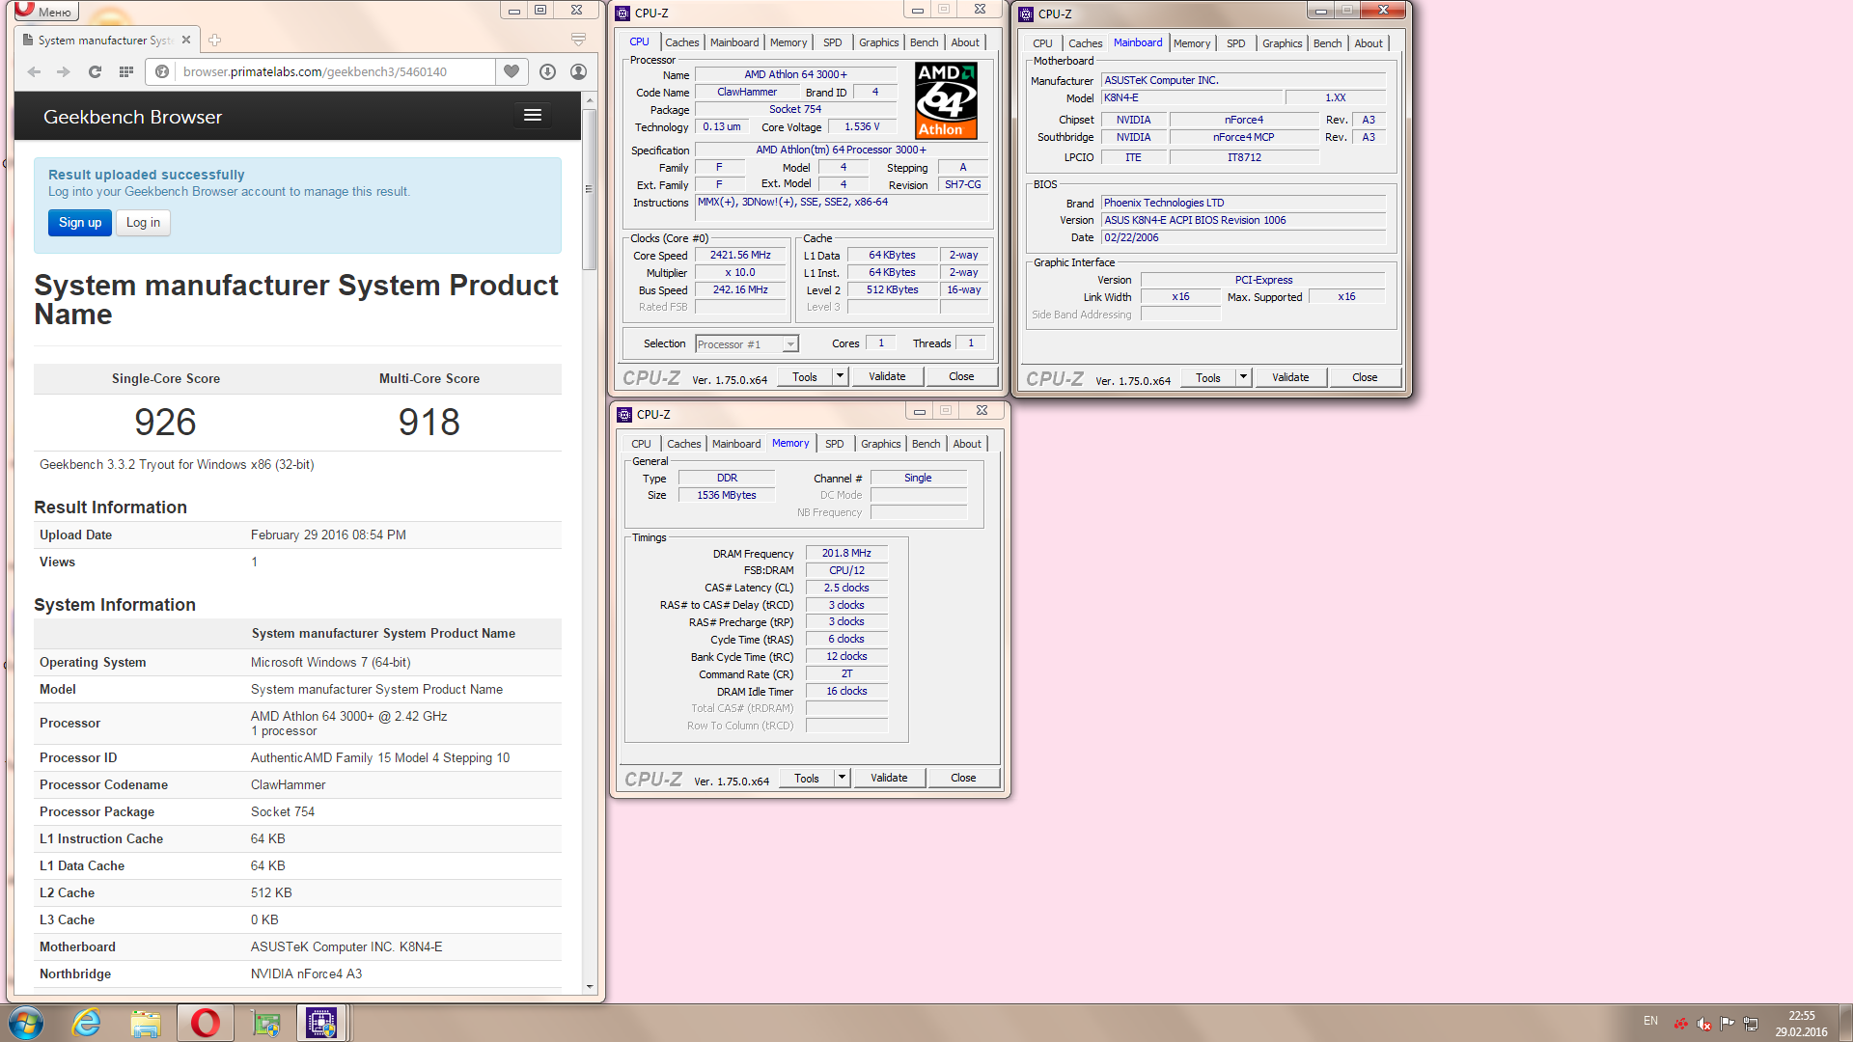Click the red tray application icon

(x=1681, y=1024)
